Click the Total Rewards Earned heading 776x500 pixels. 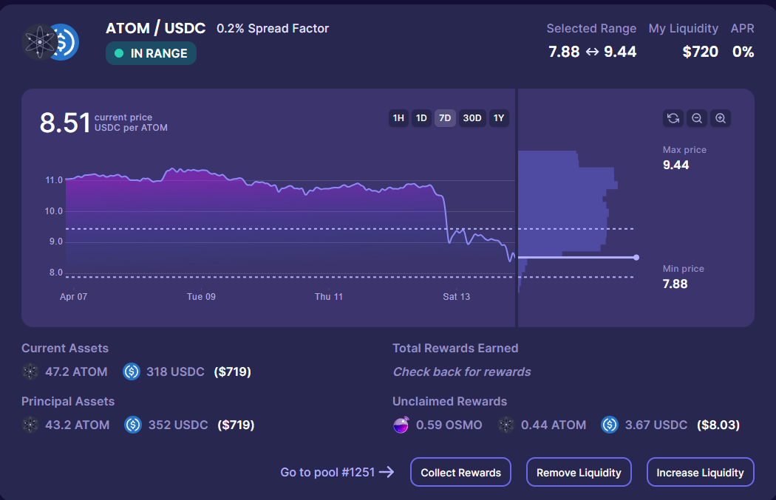455,348
